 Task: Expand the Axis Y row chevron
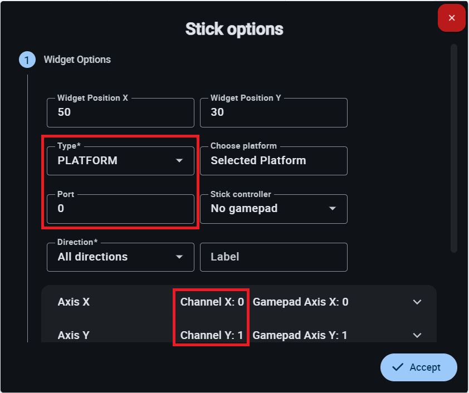(417, 335)
